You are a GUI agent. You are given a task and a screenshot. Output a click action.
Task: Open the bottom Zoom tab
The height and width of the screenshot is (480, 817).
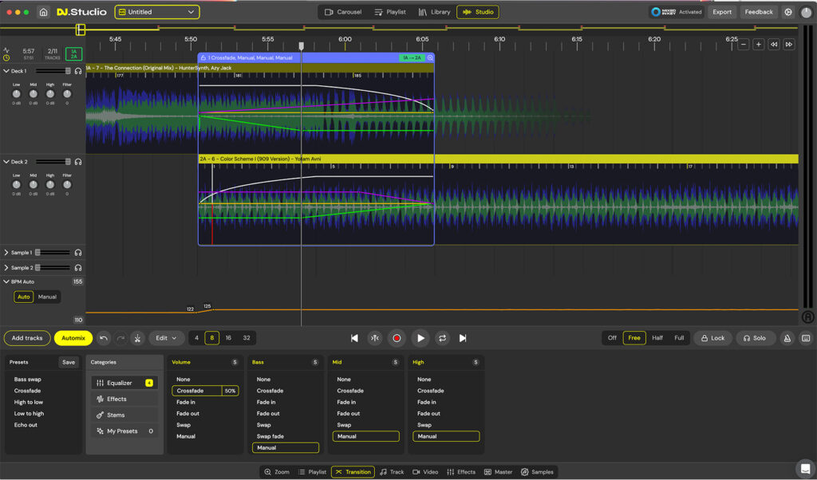[276, 472]
